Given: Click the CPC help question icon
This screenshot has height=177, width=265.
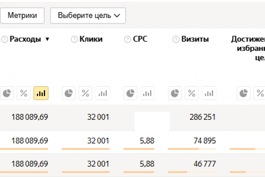Looking at the screenshot, I should coord(127,39).
